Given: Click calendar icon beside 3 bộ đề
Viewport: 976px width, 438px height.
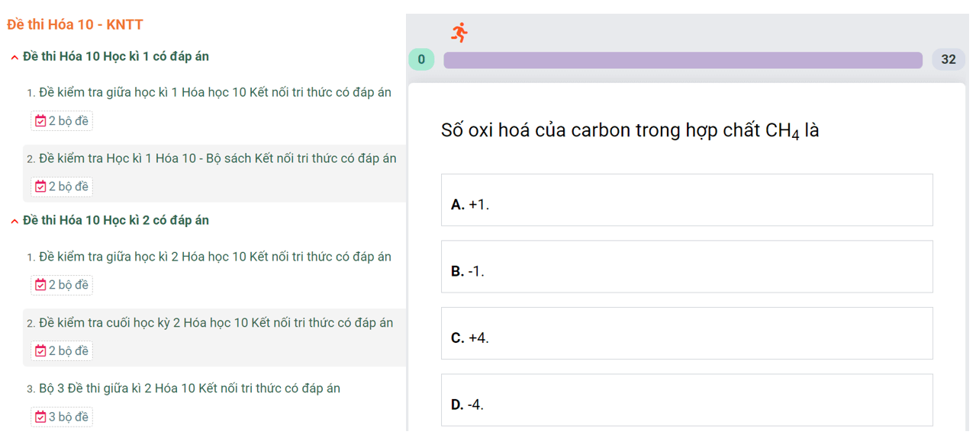Looking at the screenshot, I should pos(40,417).
